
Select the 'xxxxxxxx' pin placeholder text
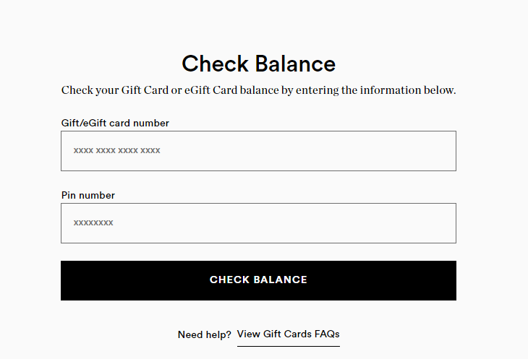click(x=93, y=223)
